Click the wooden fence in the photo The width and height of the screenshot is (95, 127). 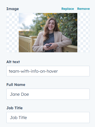(26, 44)
